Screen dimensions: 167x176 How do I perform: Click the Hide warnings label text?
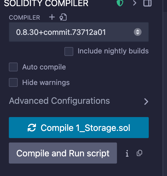(46, 82)
